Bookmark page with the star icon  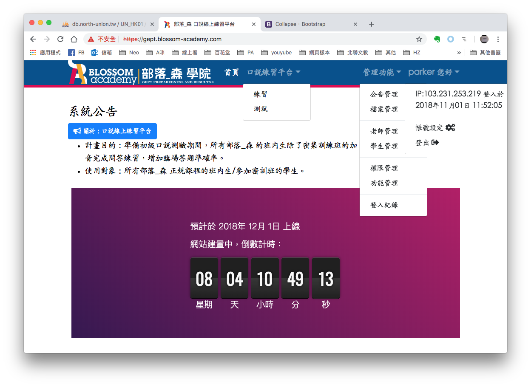coord(419,39)
